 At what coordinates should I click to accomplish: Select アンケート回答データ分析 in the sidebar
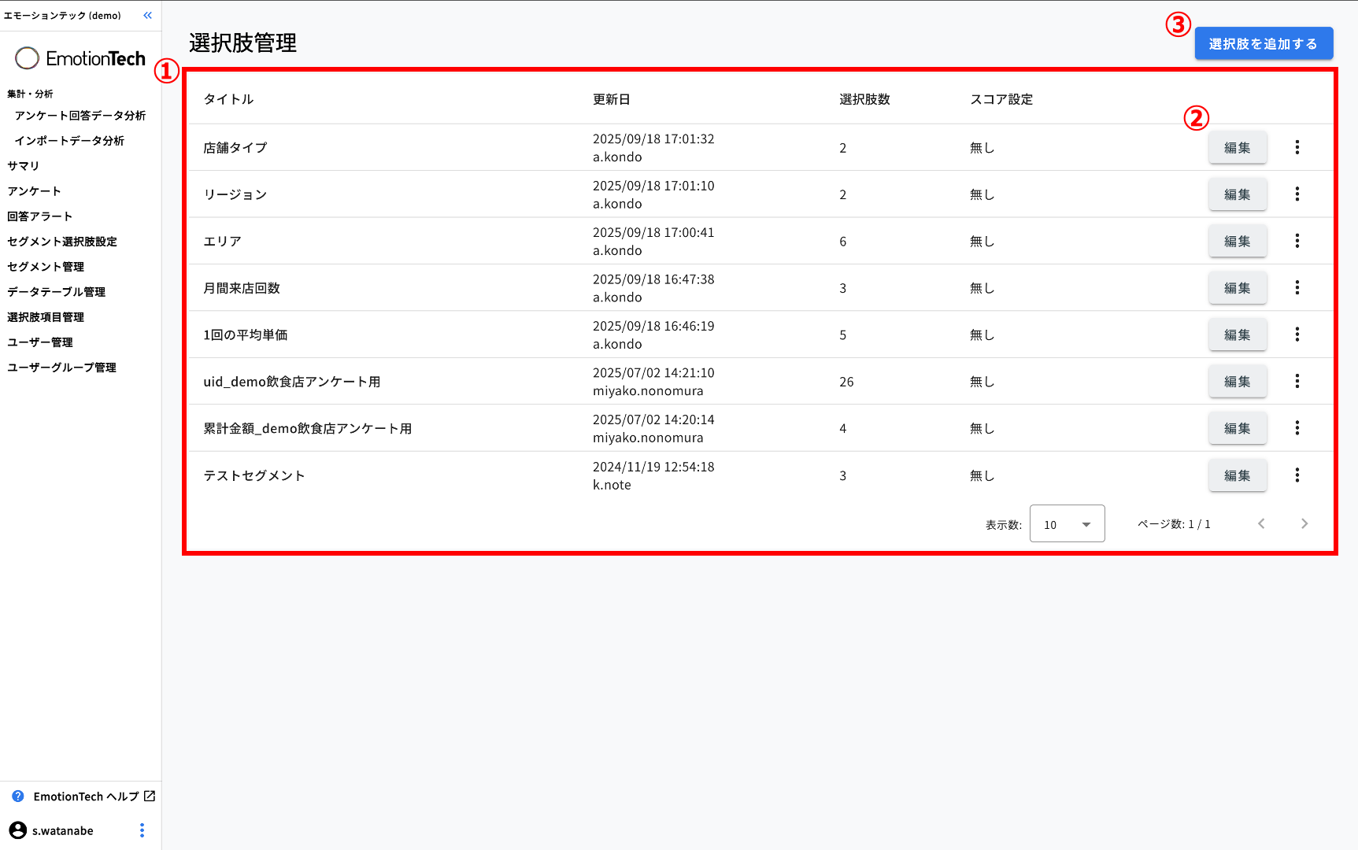(x=80, y=116)
